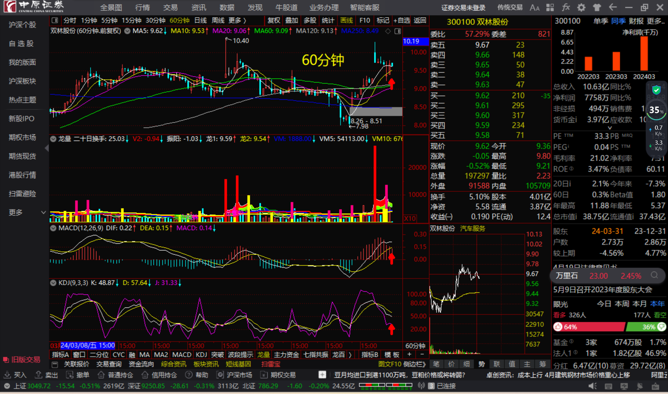Click the F10 toolbar button
Viewport: 668px width, 394px height.
(x=365, y=21)
